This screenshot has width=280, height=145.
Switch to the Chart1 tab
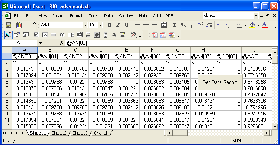101,133
